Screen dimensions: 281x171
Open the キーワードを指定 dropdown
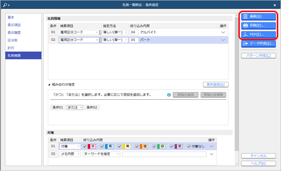(x=101, y=154)
